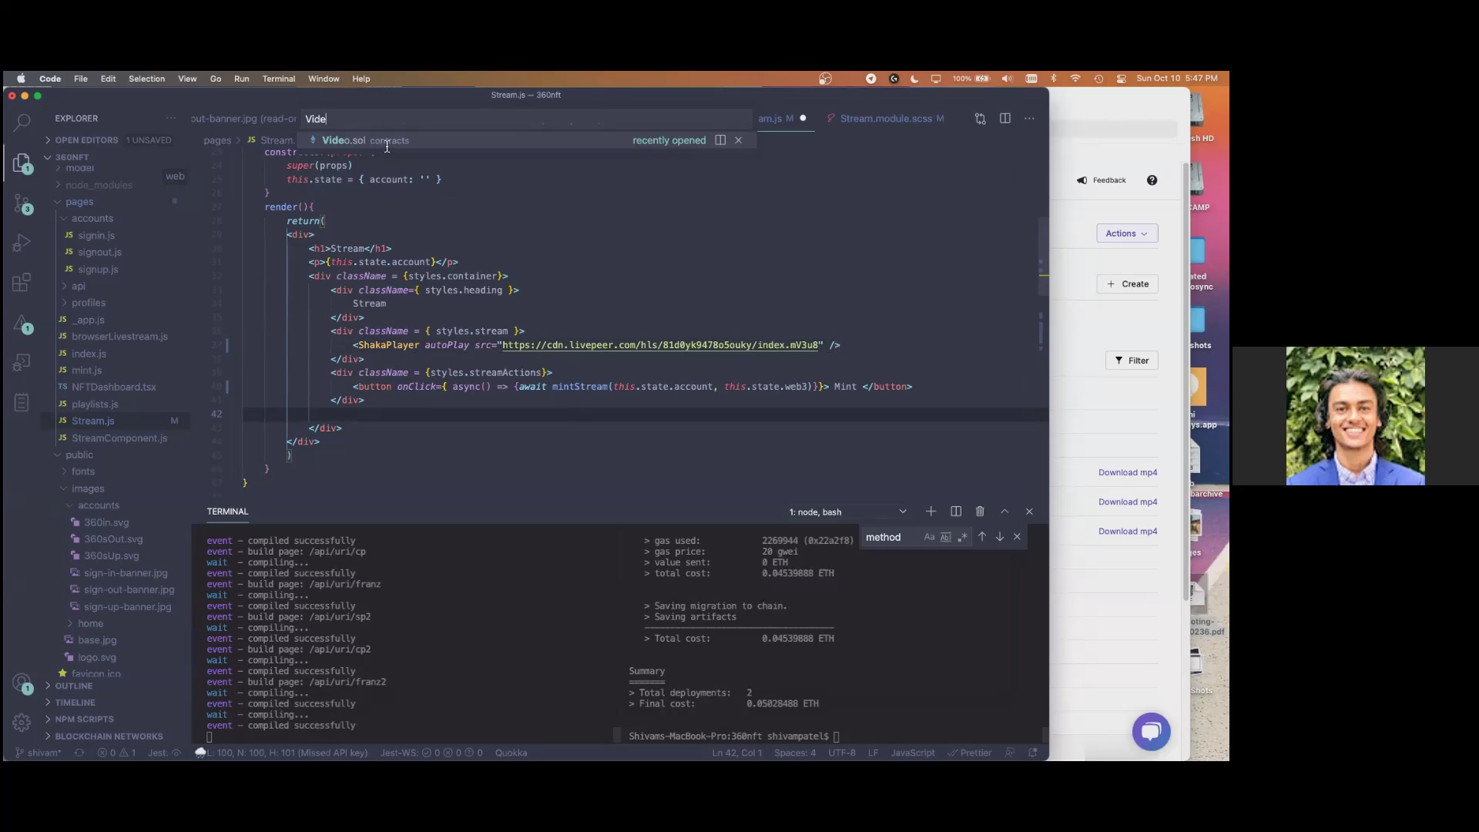This screenshot has width=1479, height=832.
Task: Click quick open input containing 'Vide'
Action: point(525,119)
